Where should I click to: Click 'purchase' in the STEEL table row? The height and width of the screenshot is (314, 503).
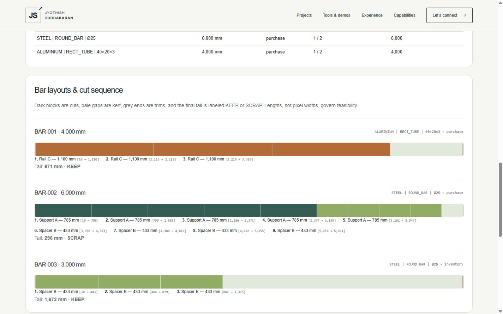click(275, 38)
